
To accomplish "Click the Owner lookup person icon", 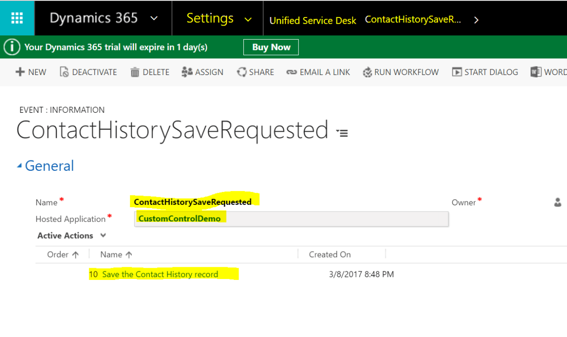I will pos(558,202).
